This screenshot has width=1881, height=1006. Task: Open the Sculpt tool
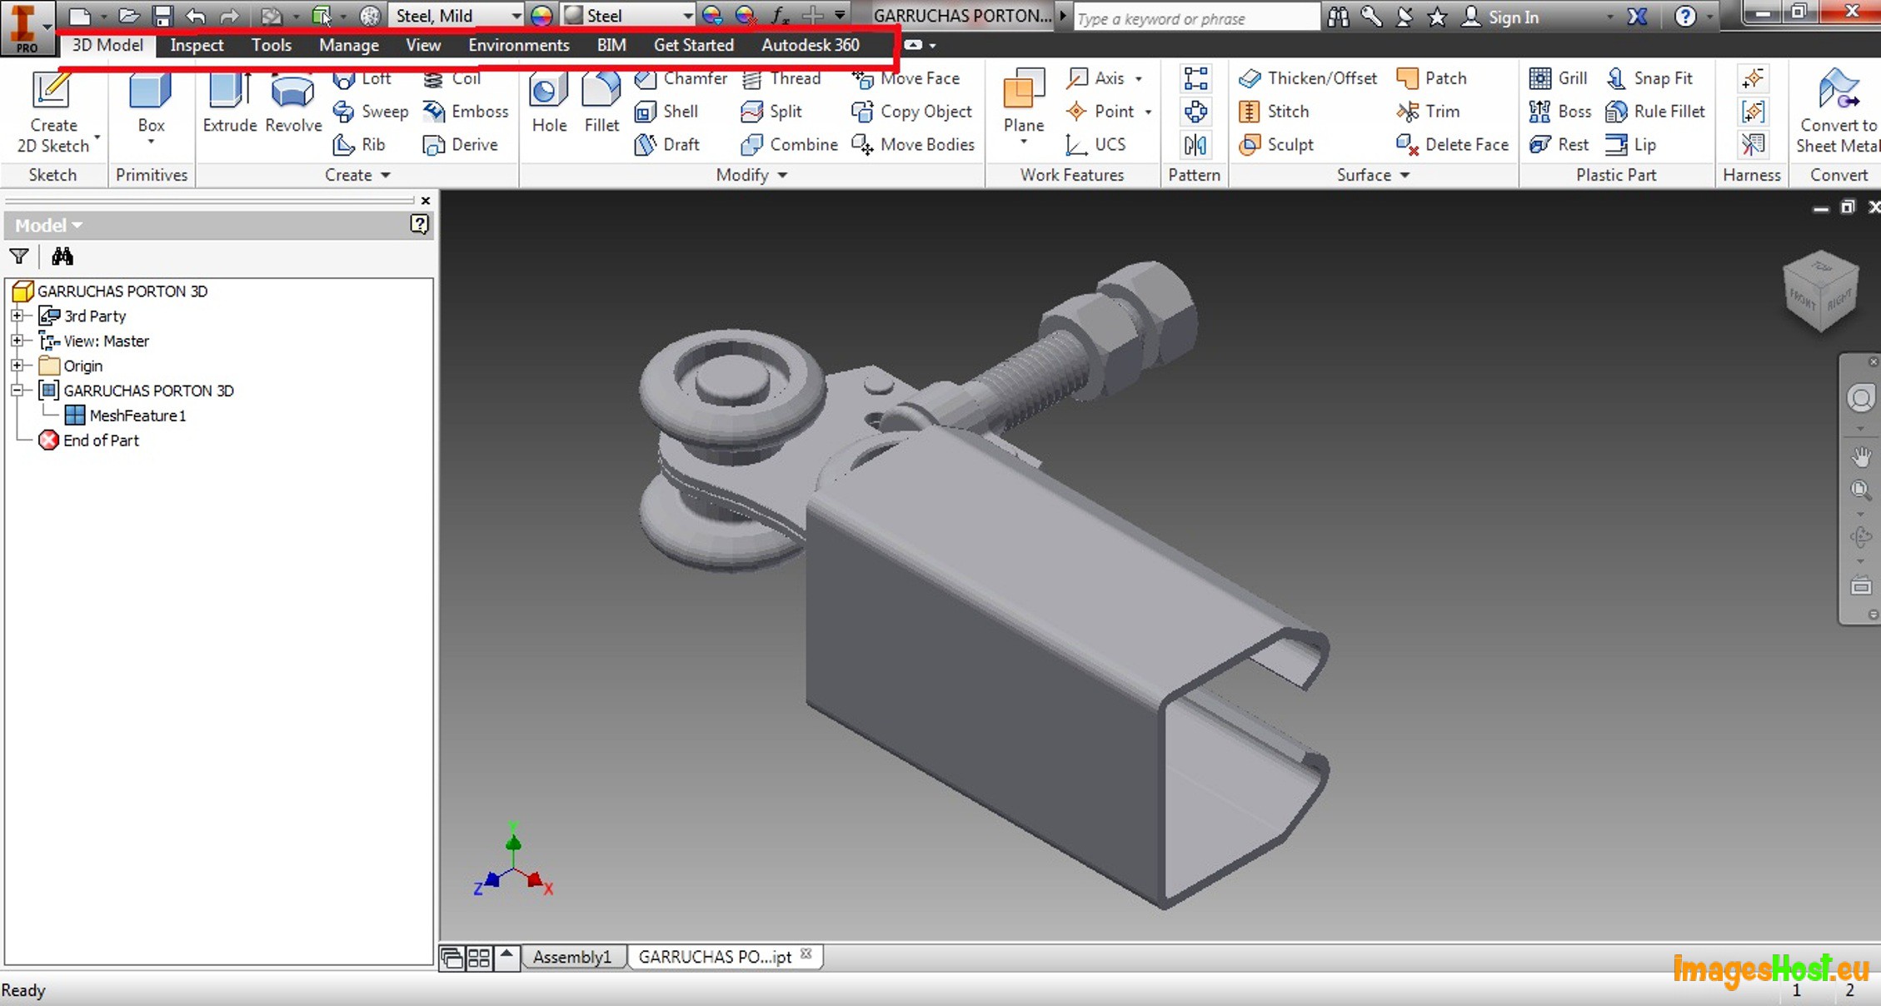point(1276,145)
